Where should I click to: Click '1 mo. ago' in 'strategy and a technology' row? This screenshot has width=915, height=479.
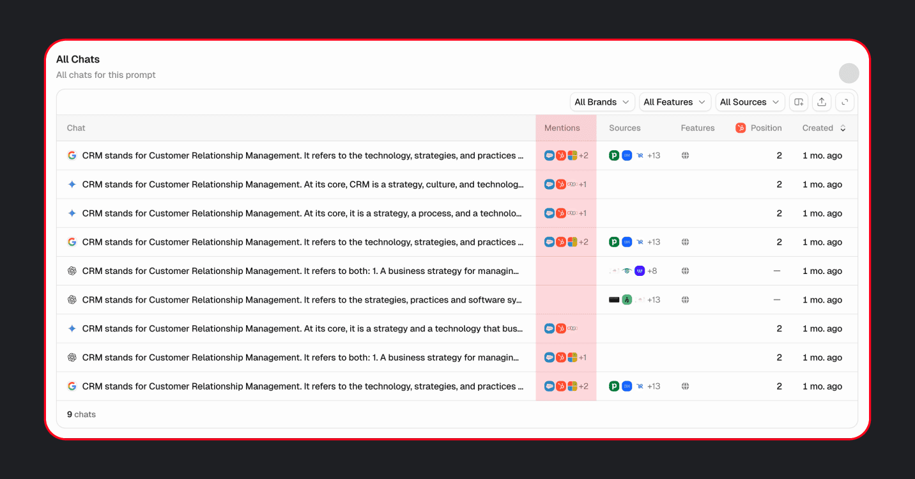(x=822, y=328)
